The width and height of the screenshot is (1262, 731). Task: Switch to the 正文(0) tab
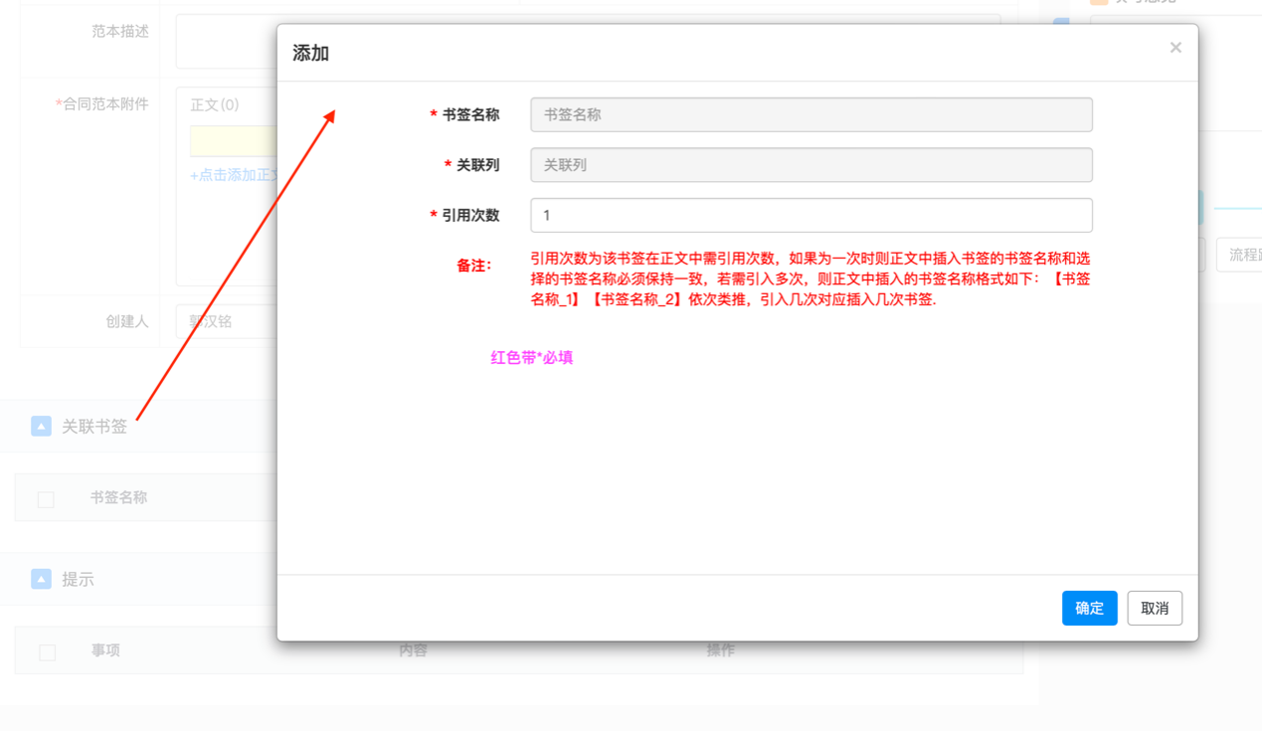[x=215, y=104]
